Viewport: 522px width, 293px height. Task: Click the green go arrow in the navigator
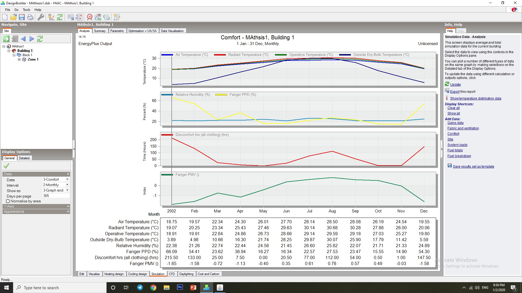pyautogui.click(x=6, y=39)
